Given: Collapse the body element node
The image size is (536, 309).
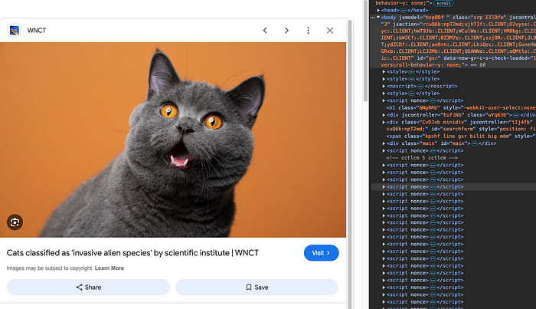Looking at the screenshot, I should [x=378, y=16].
